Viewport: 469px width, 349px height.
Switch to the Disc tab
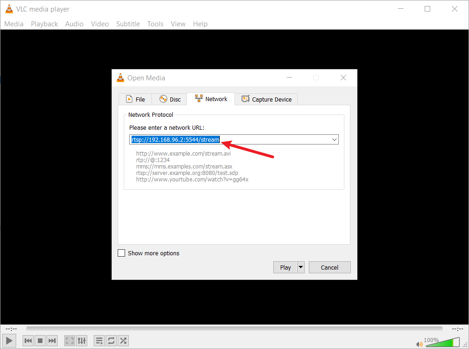pyautogui.click(x=170, y=99)
